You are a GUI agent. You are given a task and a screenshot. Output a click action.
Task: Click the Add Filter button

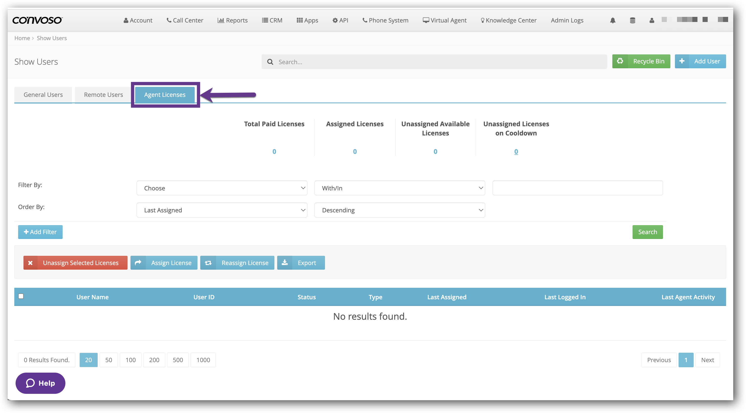(40, 232)
